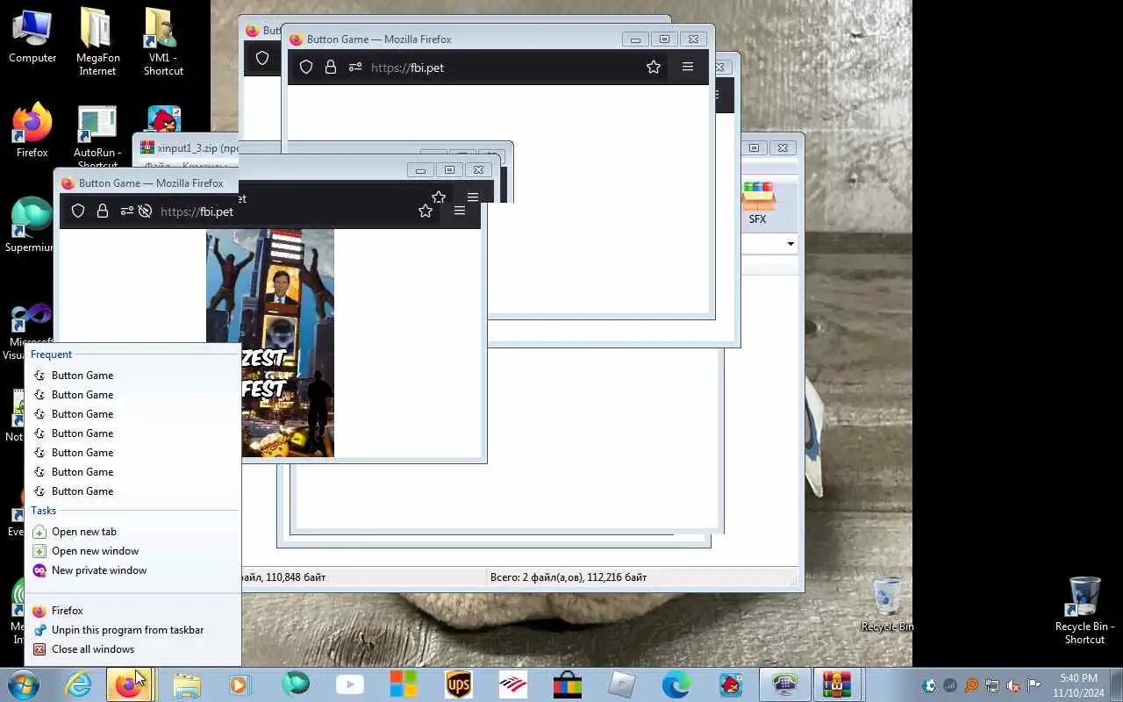Open the Windows Start menu

tap(23, 684)
